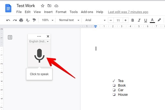Open the highlight color pen
Screen dimensions: 165x110
[x=159, y=20]
